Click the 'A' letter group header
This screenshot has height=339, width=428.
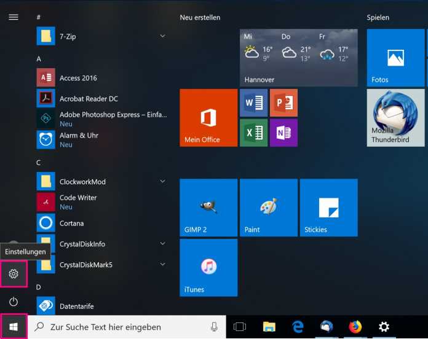tap(39, 59)
